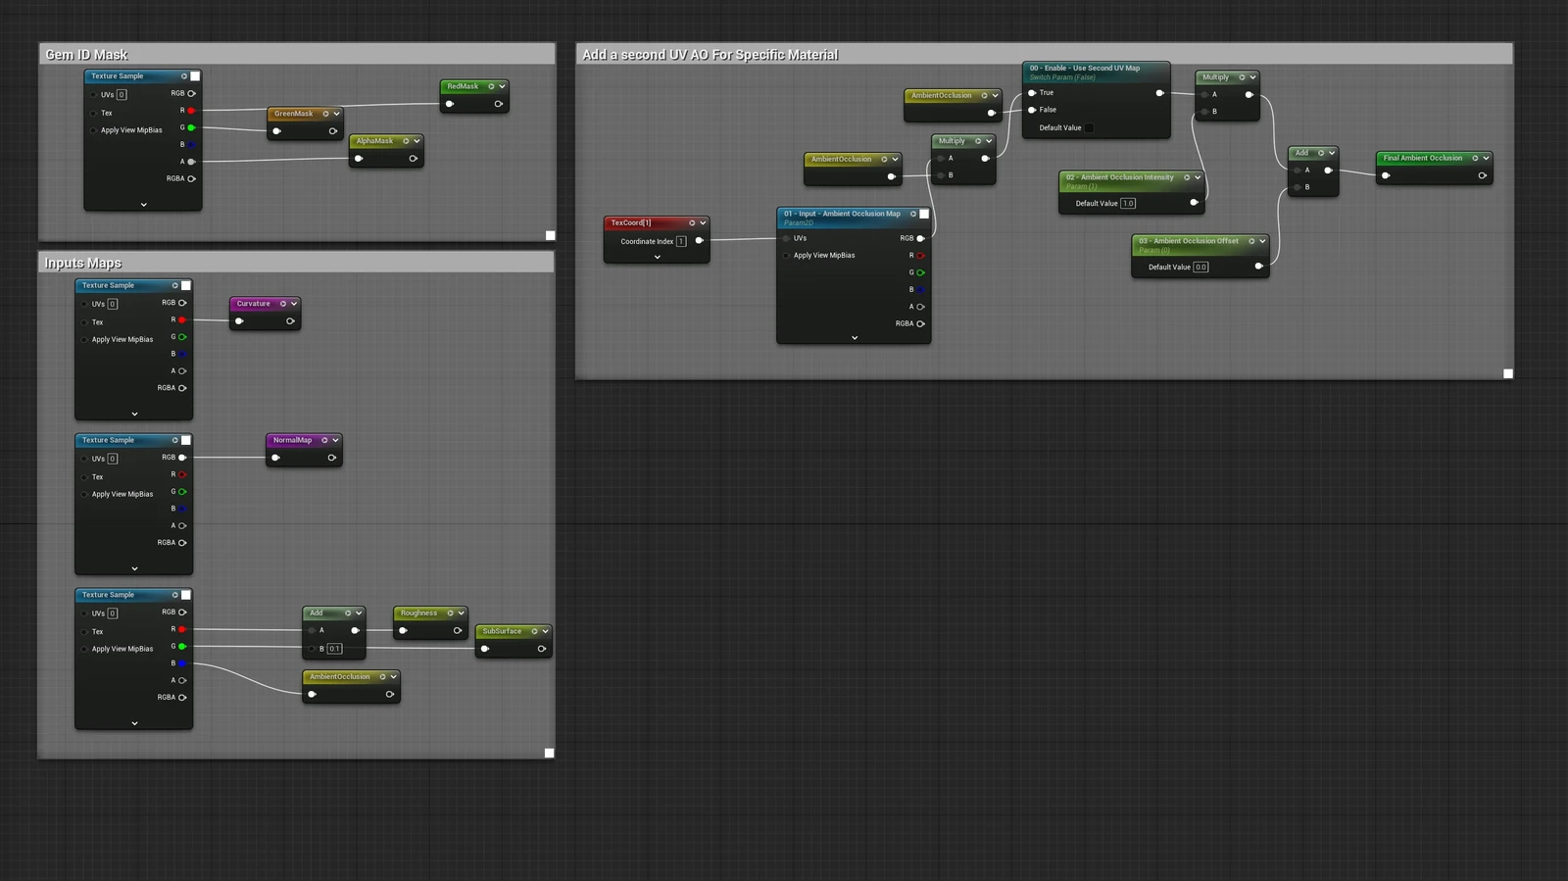Click the Default Value 1.0 field on Ambient Occlusion Intensity
This screenshot has width=1568, height=881.
1128,204
